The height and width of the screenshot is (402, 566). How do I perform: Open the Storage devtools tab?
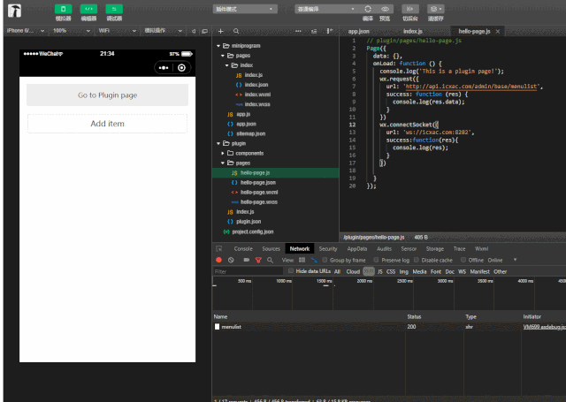coord(434,249)
